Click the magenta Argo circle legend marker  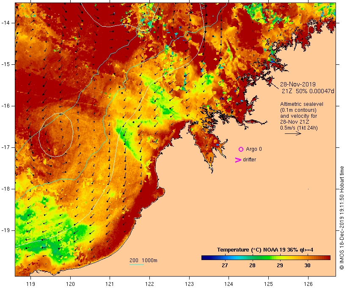tap(241, 150)
